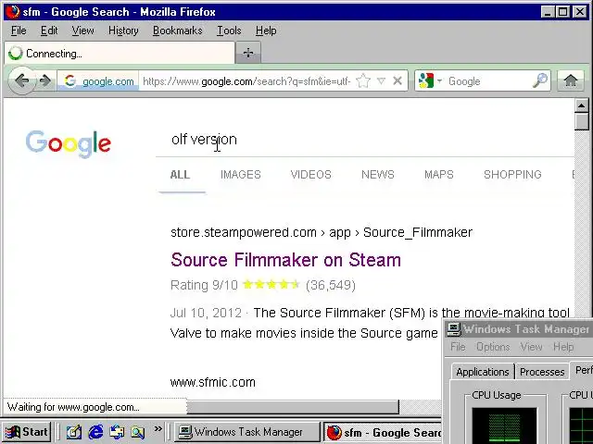593x444 pixels.
Task: Click the Task Manager title bar icon
Action: point(453,329)
